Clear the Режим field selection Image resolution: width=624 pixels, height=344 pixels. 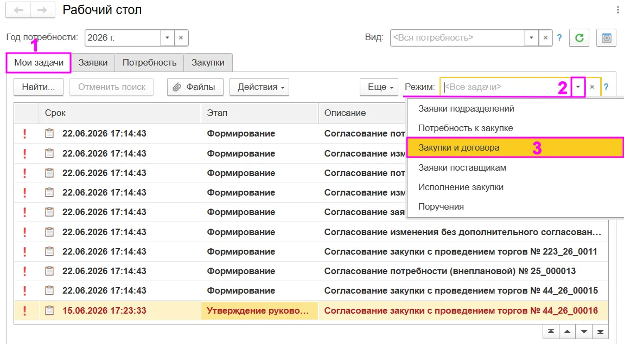click(592, 87)
